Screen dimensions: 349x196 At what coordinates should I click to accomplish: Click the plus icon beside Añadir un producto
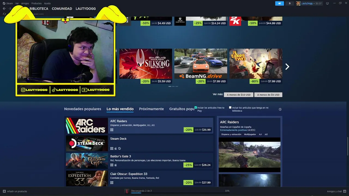pyautogui.click(x=4, y=191)
